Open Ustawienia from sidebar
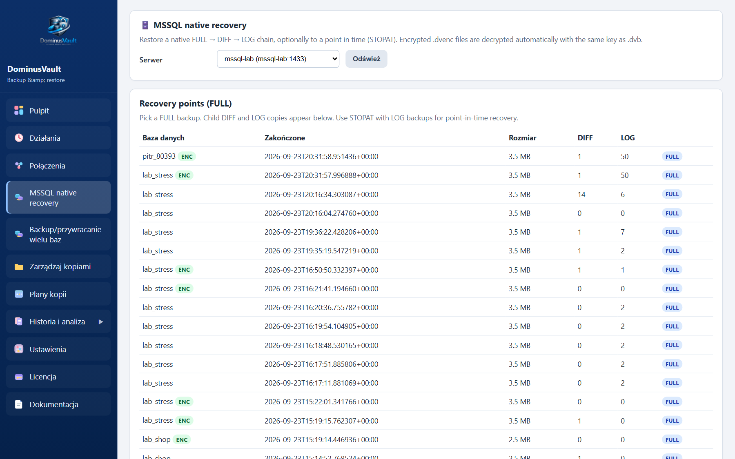The height and width of the screenshot is (459, 735). tap(58, 349)
